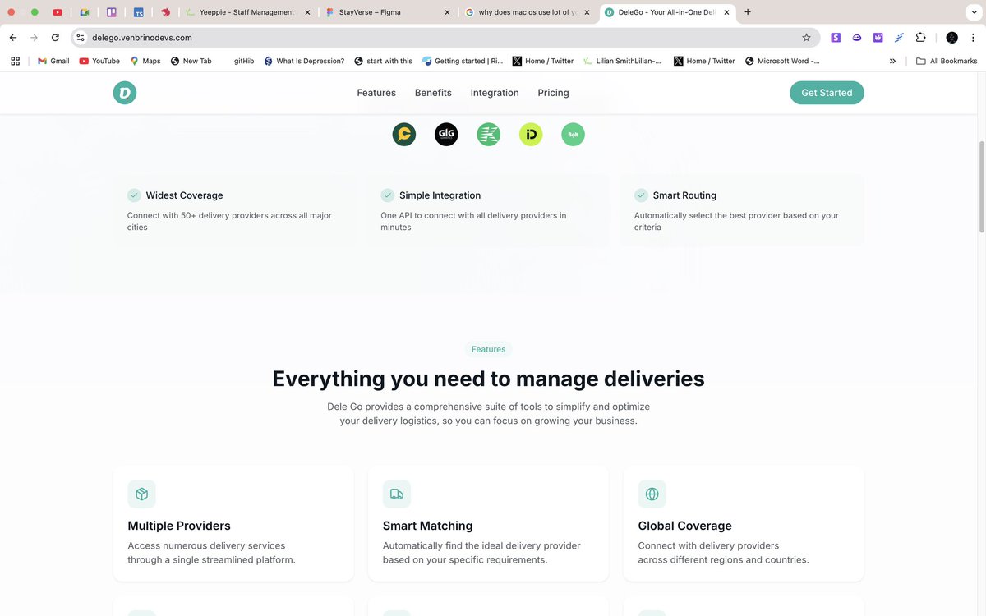Click the GIG logistics provider logo

coord(446,134)
